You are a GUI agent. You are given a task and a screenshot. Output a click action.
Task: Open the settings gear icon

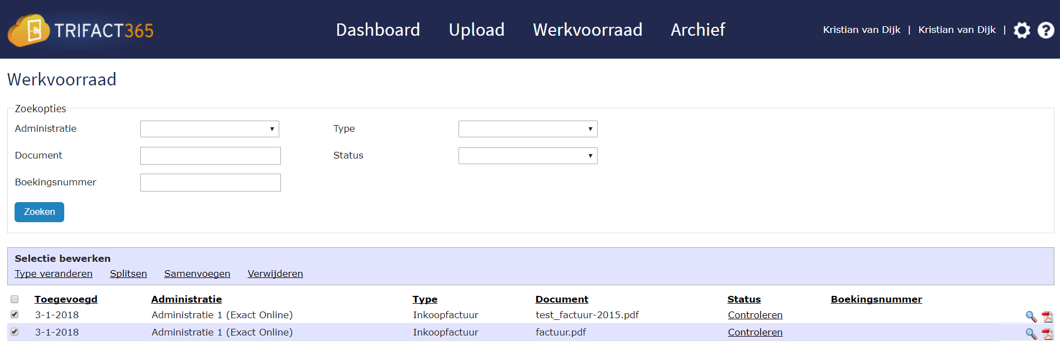click(x=1022, y=30)
